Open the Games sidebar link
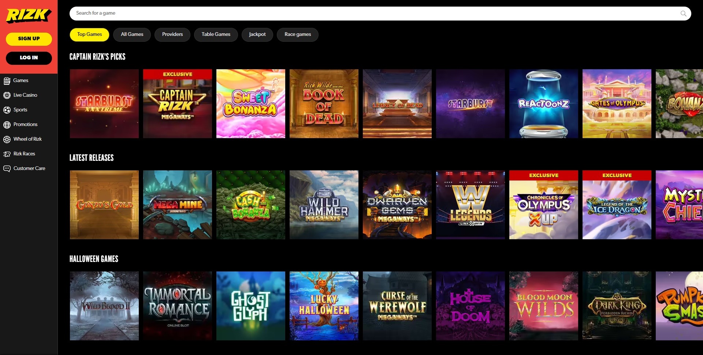Screen dimensions: 703x355 tap(21, 81)
